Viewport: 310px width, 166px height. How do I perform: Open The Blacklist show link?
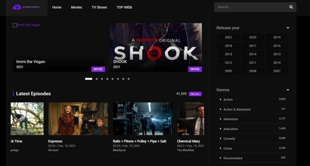tap(186, 150)
